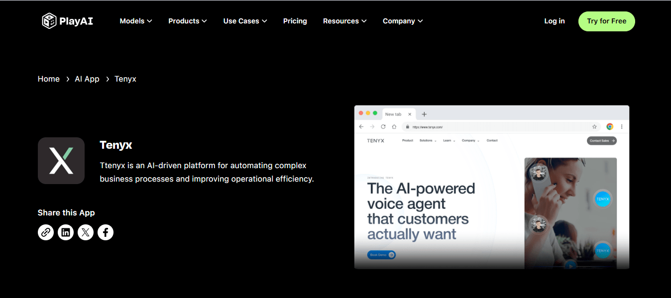The image size is (671, 298).
Task: Click the Share this App label
Action: pyautogui.click(x=66, y=212)
